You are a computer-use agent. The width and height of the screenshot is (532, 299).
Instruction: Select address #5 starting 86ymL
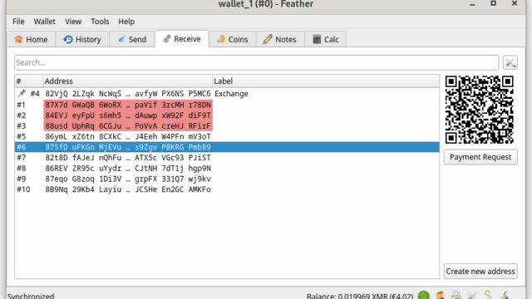coord(227,136)
